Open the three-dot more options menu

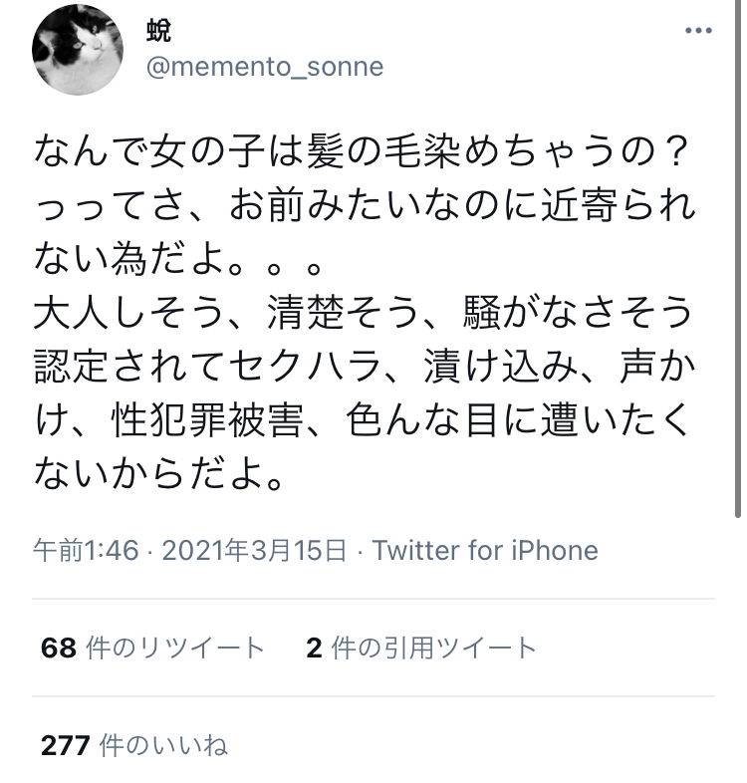(698, 31)
